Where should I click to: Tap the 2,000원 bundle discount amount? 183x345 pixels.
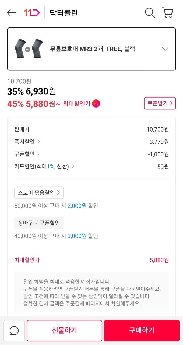tap(77, 206)
